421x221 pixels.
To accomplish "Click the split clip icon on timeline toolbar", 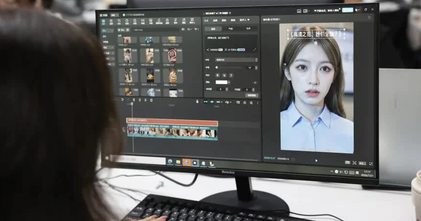I will coord(134,100).
